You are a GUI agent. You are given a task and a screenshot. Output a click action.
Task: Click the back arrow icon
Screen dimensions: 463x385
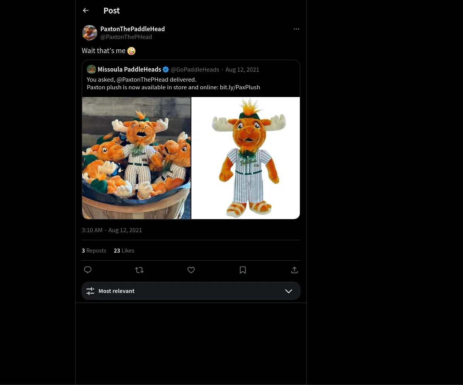coord(86,10)
